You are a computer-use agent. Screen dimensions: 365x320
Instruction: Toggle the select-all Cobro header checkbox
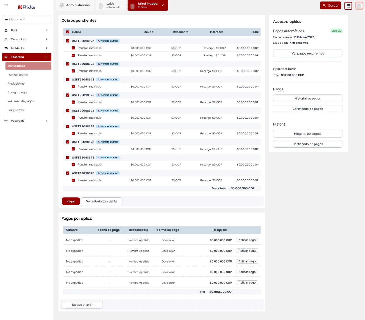pyautogui.click(x=68, y=32)
